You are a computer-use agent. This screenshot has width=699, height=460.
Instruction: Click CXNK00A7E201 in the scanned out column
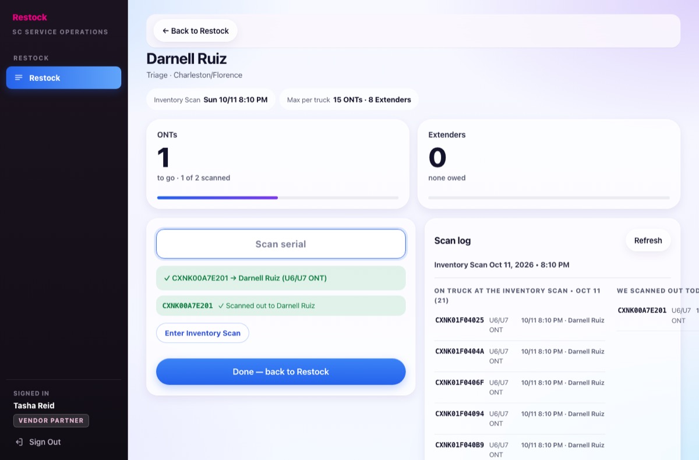pyautogui.click(x=642, y=310)
